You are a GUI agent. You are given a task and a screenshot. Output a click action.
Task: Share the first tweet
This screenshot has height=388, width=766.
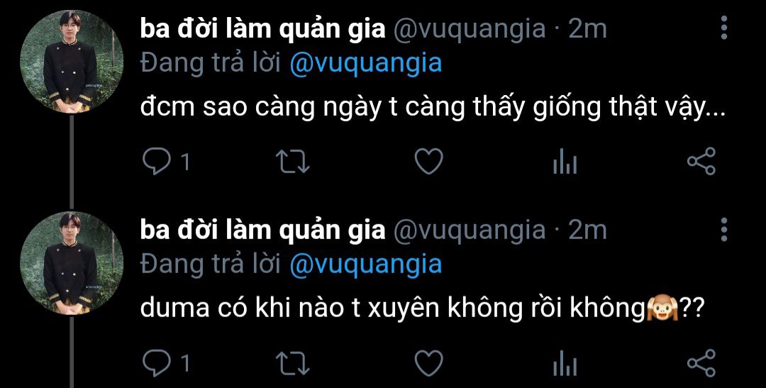701,161
